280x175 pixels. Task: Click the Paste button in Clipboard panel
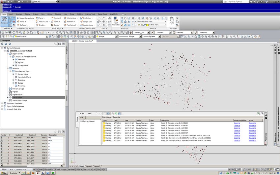(x=172, y=20)
